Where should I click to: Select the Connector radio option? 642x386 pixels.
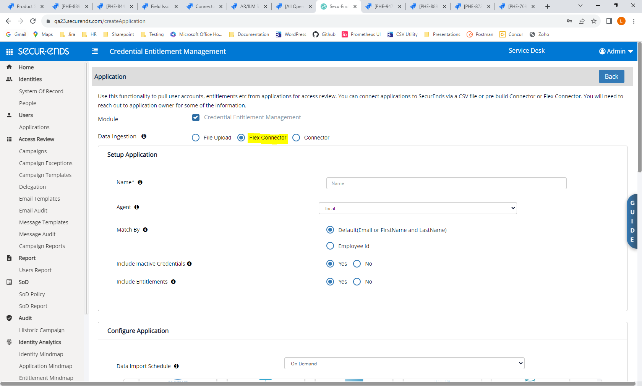296,138
